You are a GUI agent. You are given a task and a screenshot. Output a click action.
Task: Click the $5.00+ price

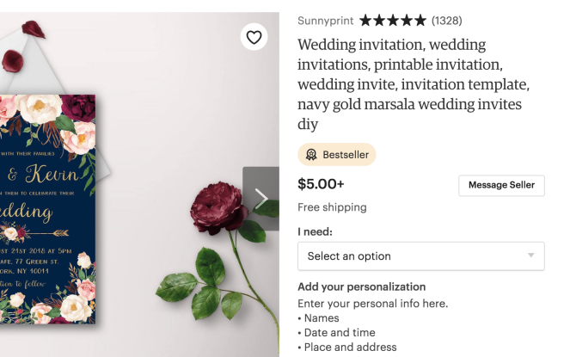[x=321, y=183]
